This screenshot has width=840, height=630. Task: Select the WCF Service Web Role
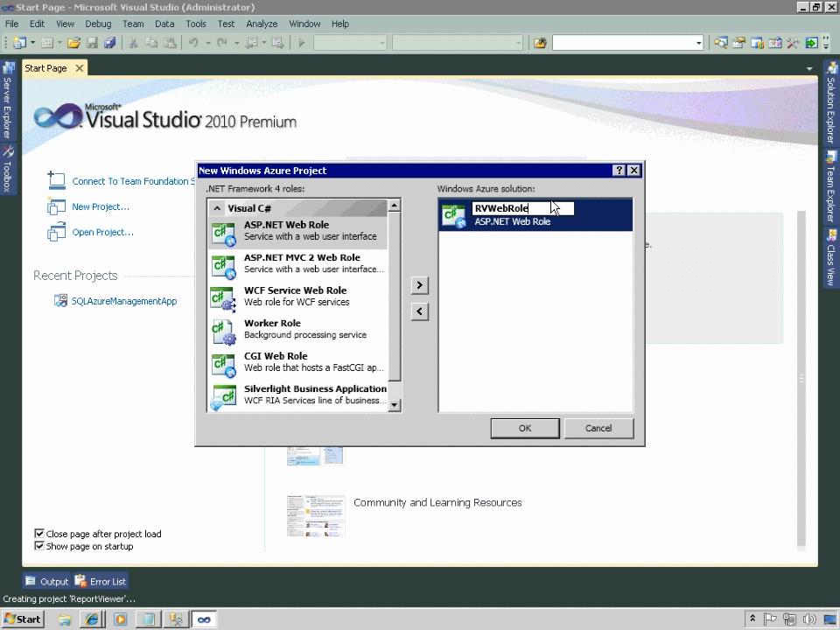[x=297, y=296]
